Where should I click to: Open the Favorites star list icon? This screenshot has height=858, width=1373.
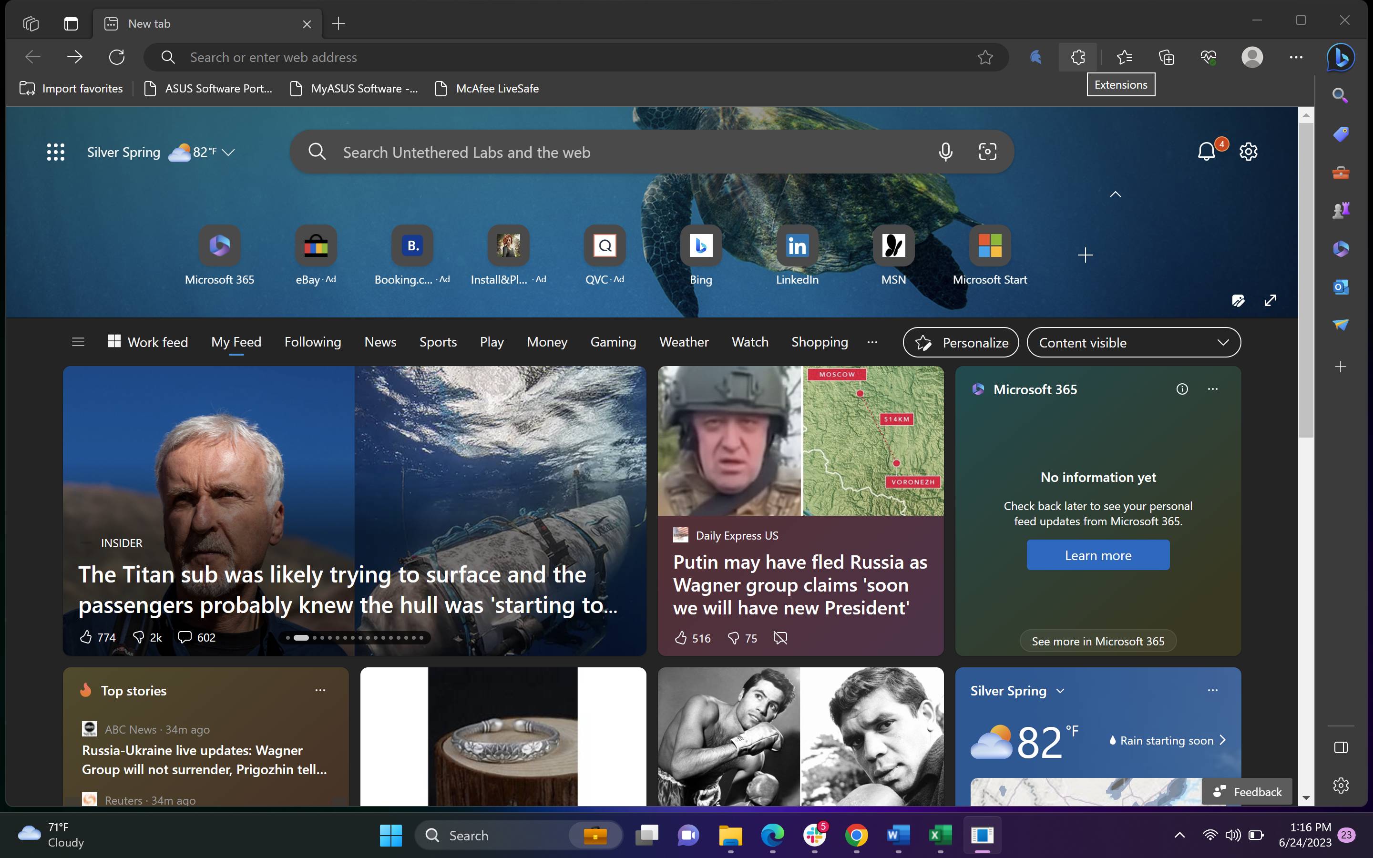1124,57
